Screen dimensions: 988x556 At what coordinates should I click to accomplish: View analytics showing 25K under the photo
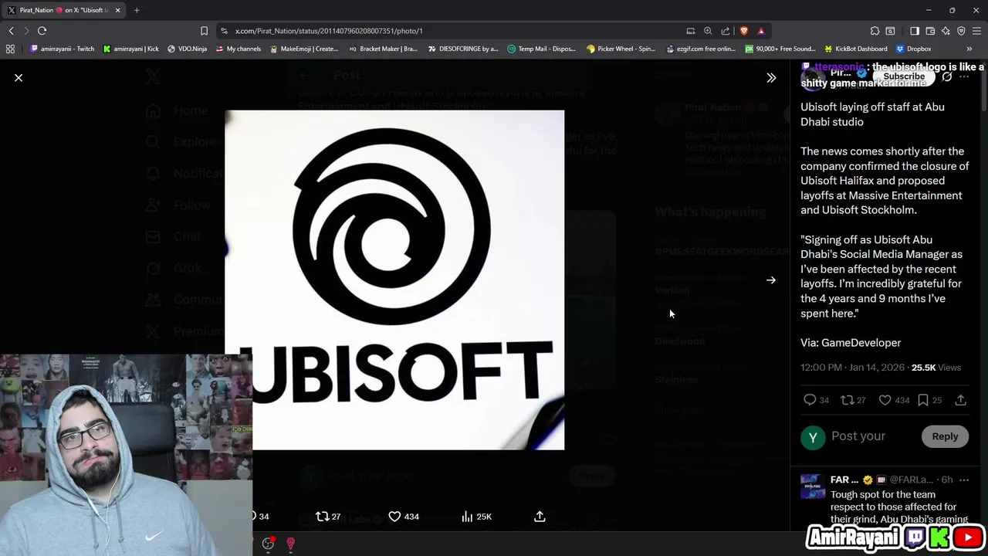(476, 517)
